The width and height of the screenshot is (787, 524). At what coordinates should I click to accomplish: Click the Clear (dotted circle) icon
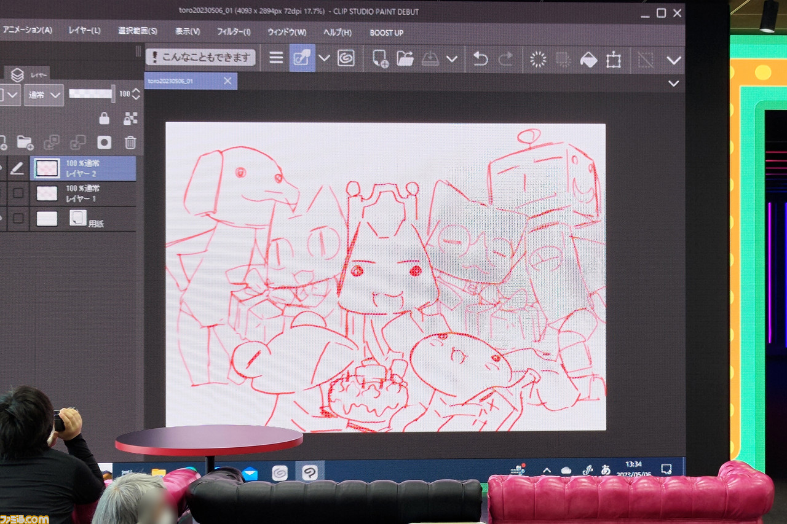click(538, 60)
